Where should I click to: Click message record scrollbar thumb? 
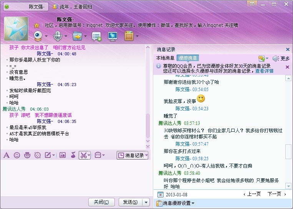tap(288, 152)
